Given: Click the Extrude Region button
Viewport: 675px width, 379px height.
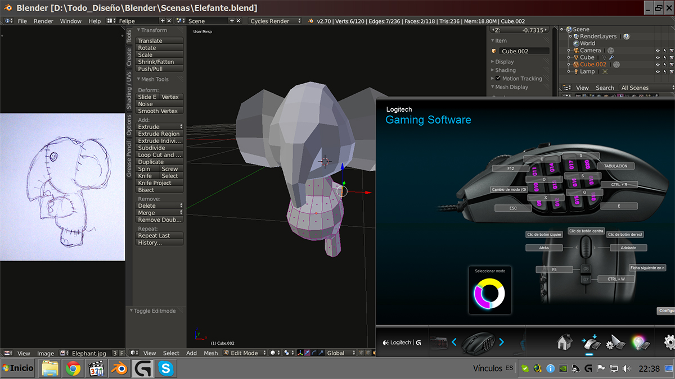Looking at the screenshot, I should pyautogui.click(x=160, y=134).
